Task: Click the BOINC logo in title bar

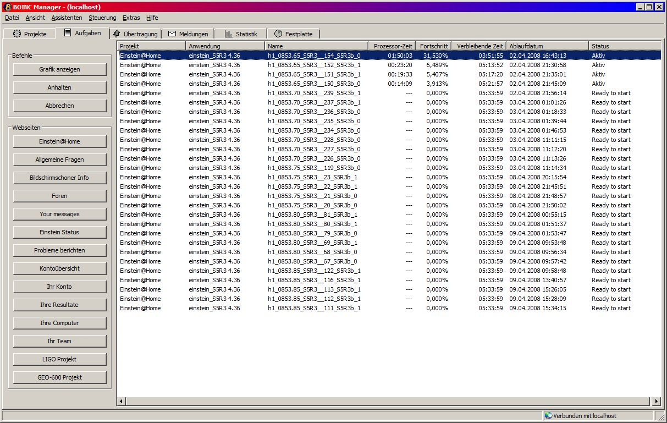Action: 7,7
